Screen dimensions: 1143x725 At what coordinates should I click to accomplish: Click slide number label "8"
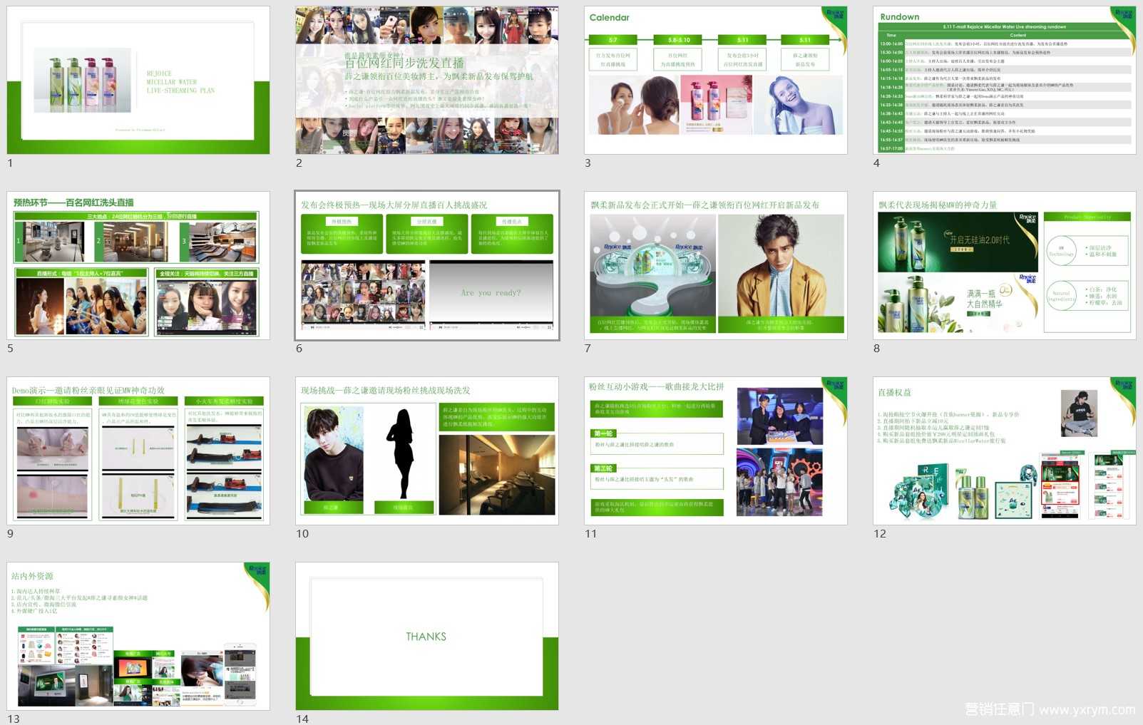click(x=876, y=349)
